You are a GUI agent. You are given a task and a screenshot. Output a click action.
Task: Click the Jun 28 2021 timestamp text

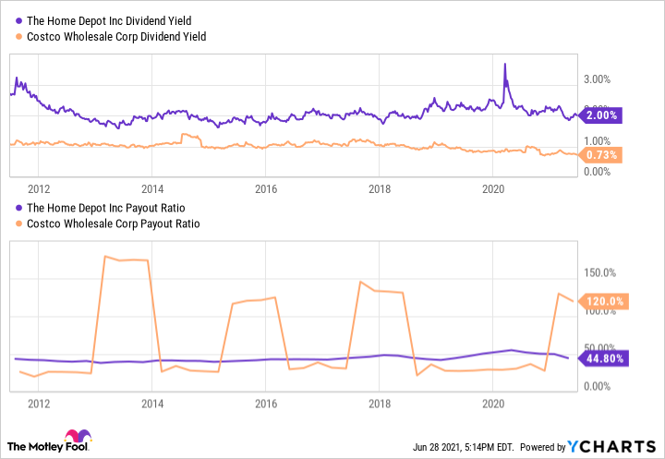[x=461, y=448]
